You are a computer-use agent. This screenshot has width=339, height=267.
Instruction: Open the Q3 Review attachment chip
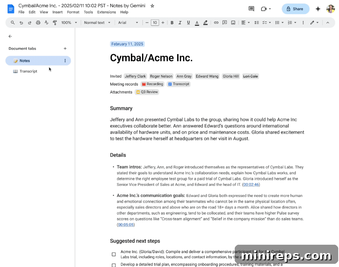[147, 92]
